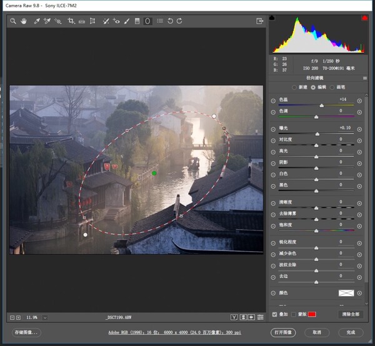Screen dimensions: 375x346
Task: Increase 去除薄雾 with the plus button
Action: click(359, 215)
